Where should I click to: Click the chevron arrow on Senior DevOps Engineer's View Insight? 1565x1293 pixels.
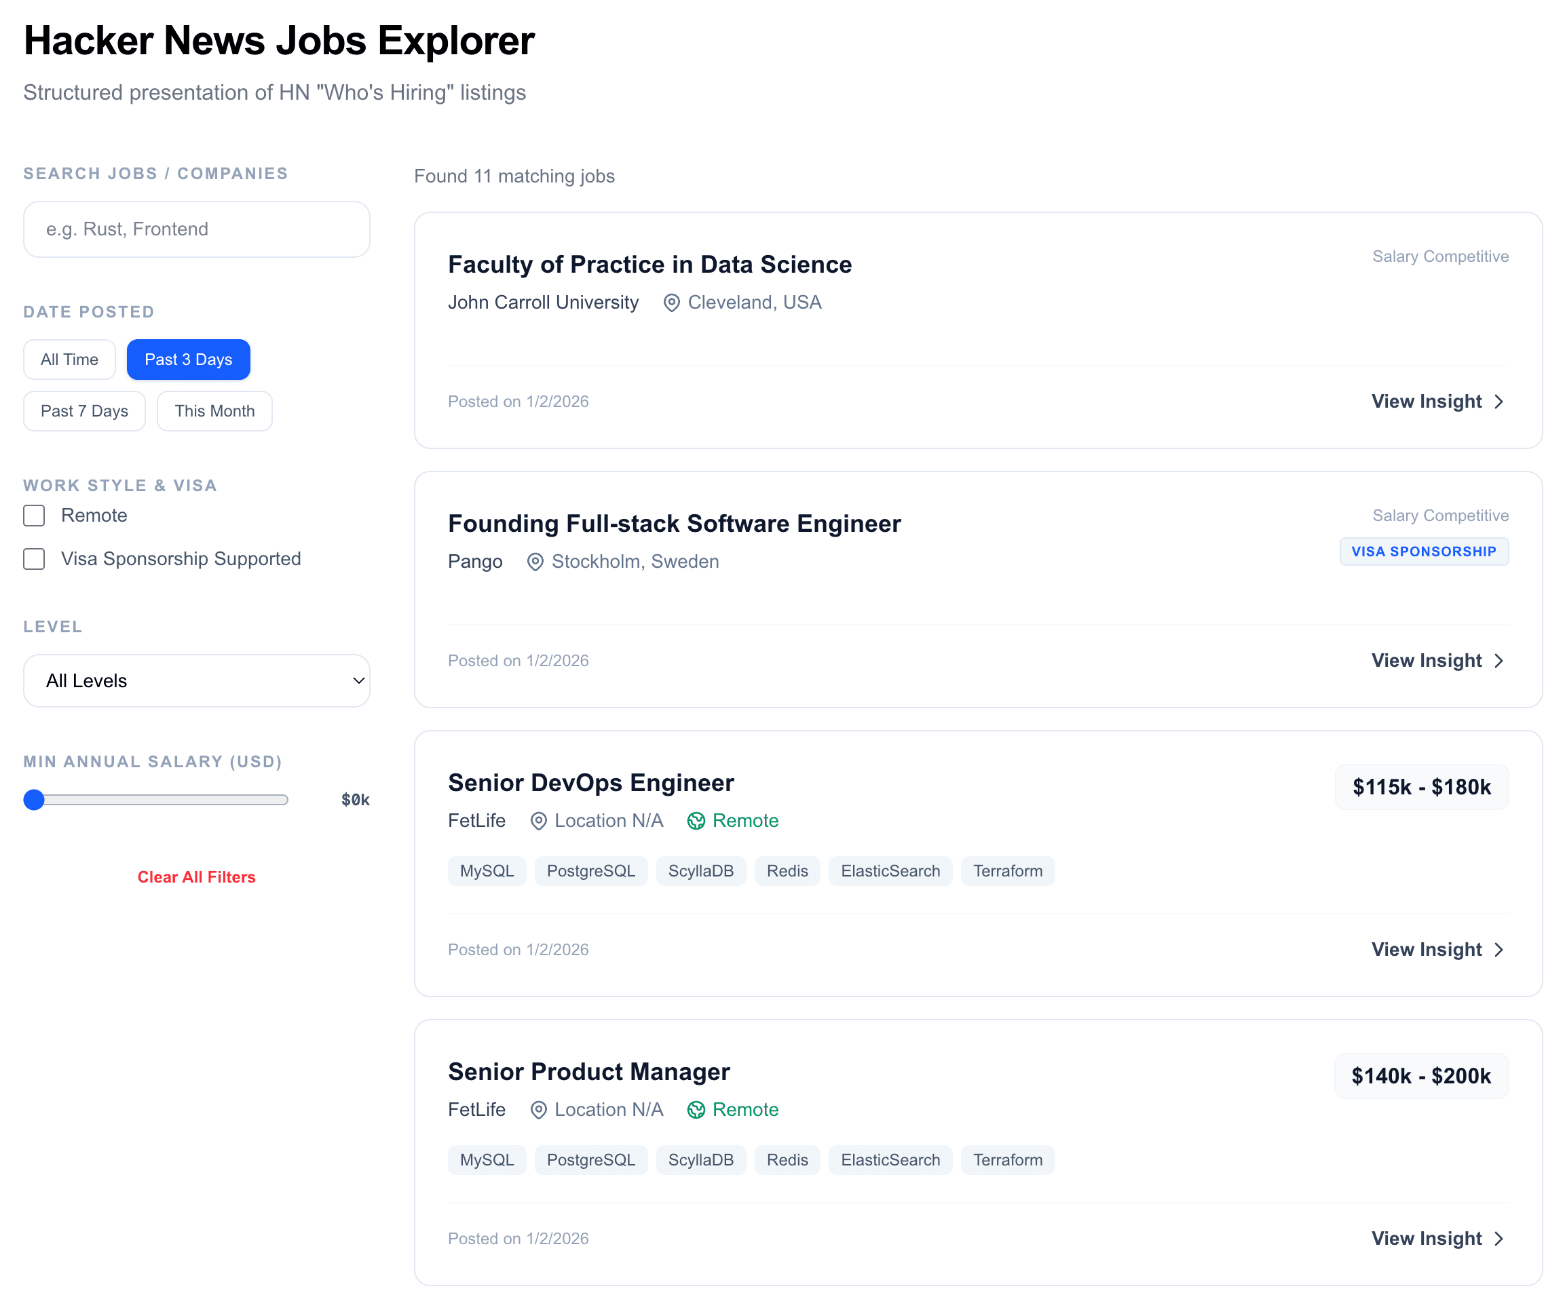coord(1498,950)
